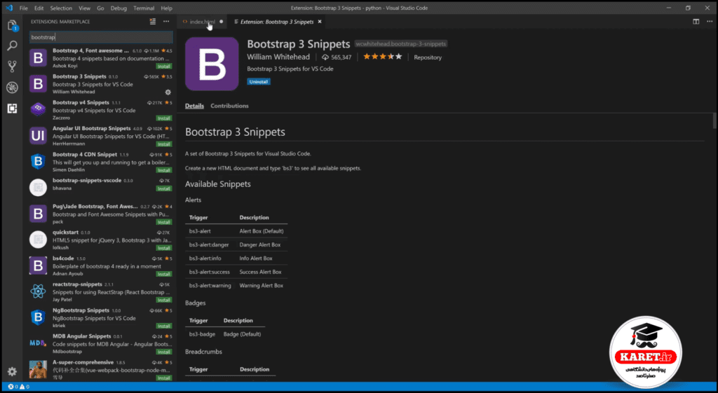This screenshot has height=393, width=718.
Task: Click the 565,347 install count
Action: (x=337, y=57)
